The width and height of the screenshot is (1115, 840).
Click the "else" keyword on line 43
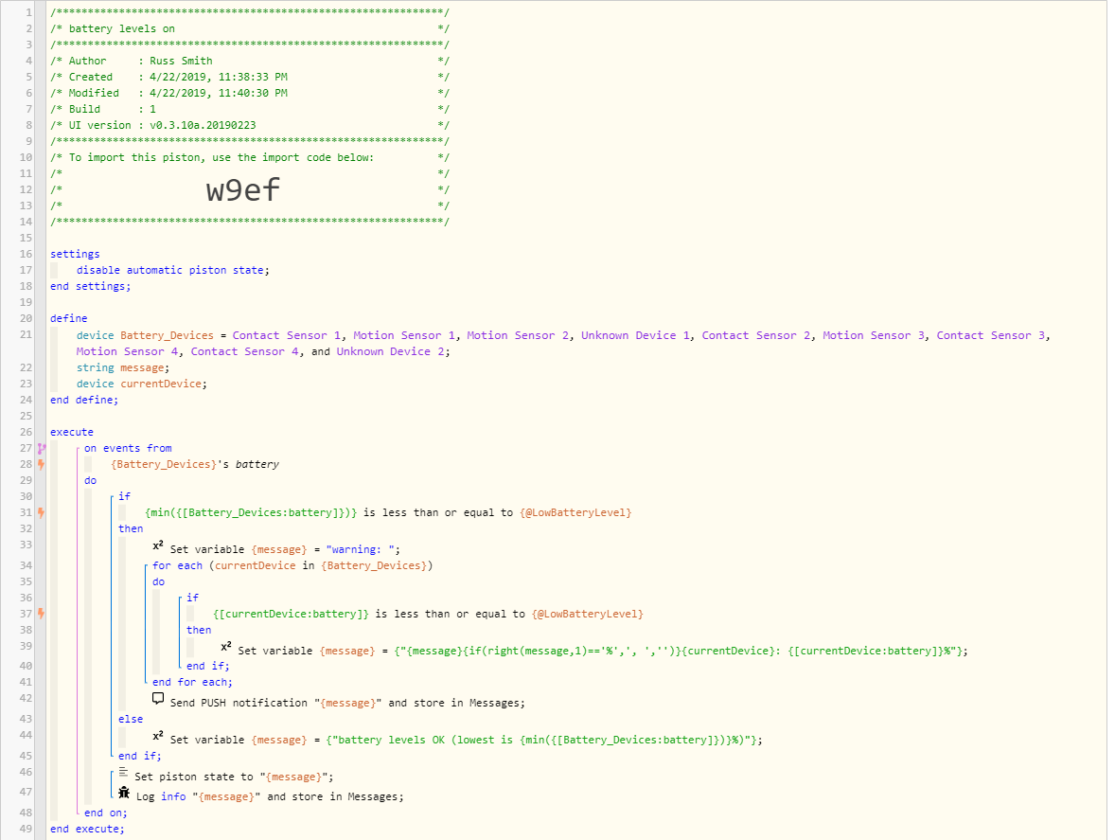[131, 719]
